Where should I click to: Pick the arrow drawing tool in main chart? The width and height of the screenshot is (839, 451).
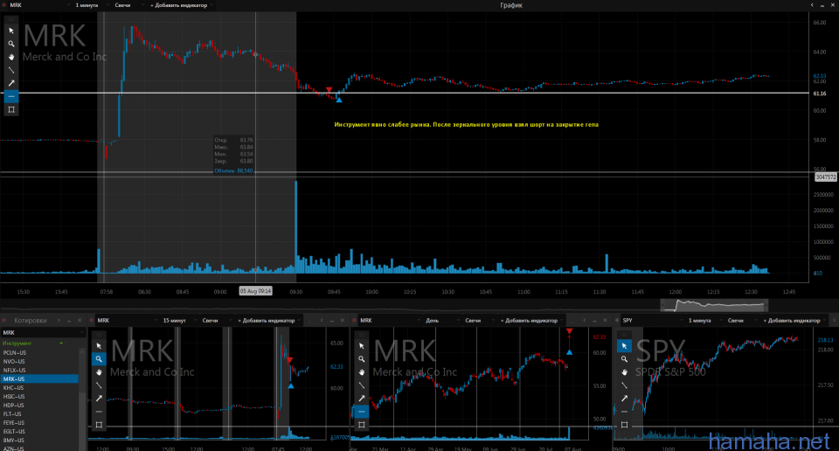11,83
